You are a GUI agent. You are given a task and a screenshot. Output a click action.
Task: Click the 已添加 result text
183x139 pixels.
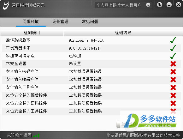75,56
